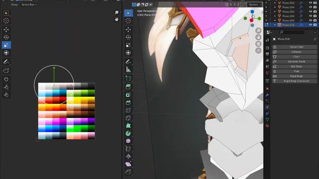Toggle Z axis mirror in viewport header
319x179 pixels.
[238, 4]
